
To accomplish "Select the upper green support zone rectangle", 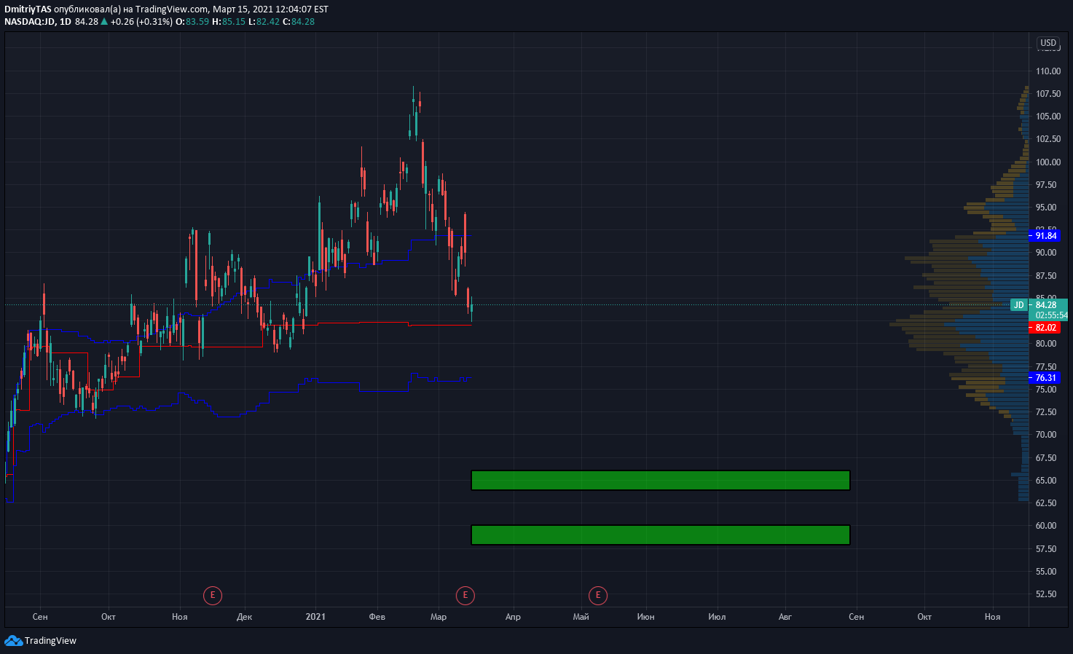I will coord(661,481).
